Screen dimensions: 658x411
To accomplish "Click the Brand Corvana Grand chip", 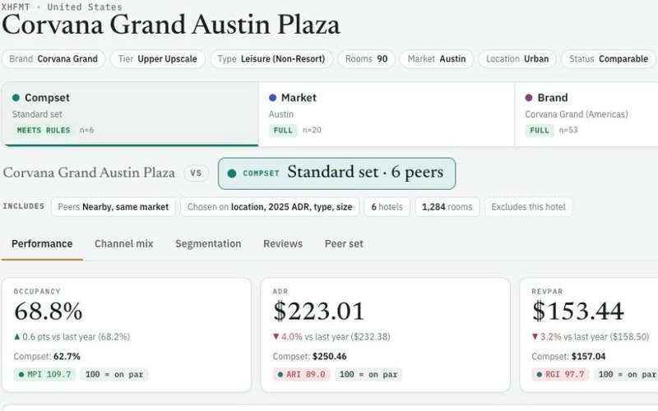I will click(53, 58).
